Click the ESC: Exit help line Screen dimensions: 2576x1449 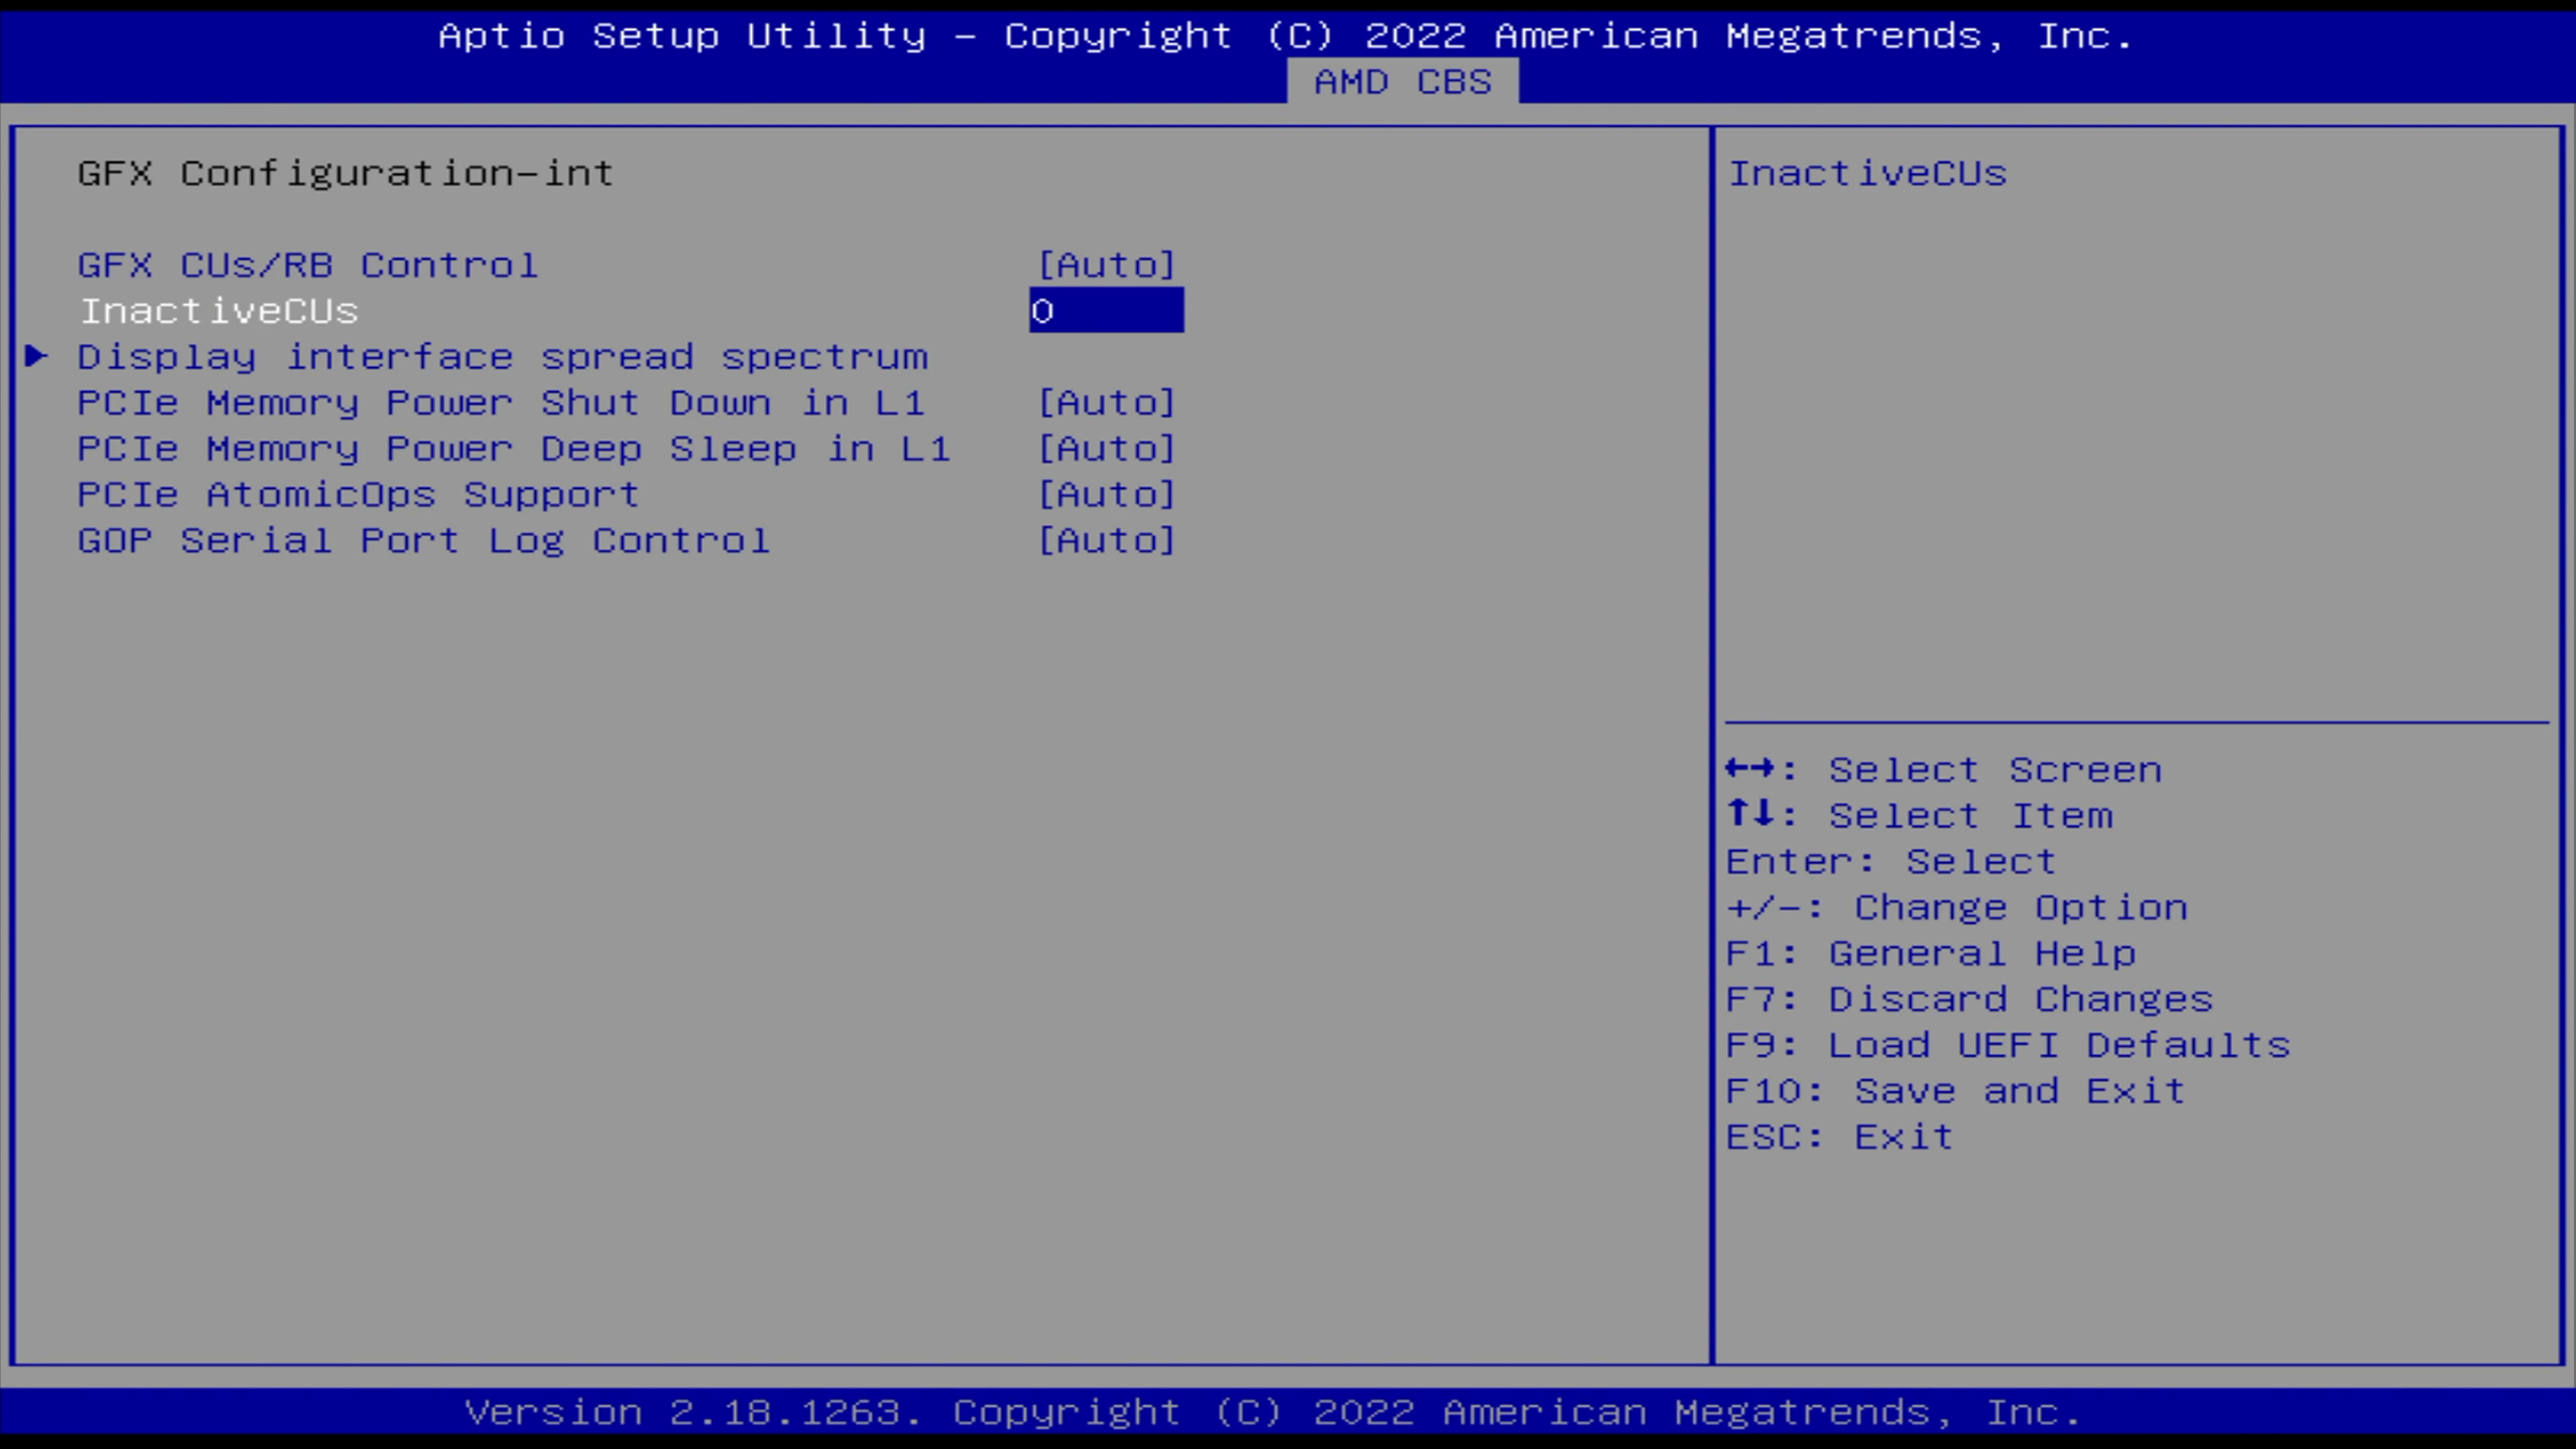(x=1840, y=1137)
